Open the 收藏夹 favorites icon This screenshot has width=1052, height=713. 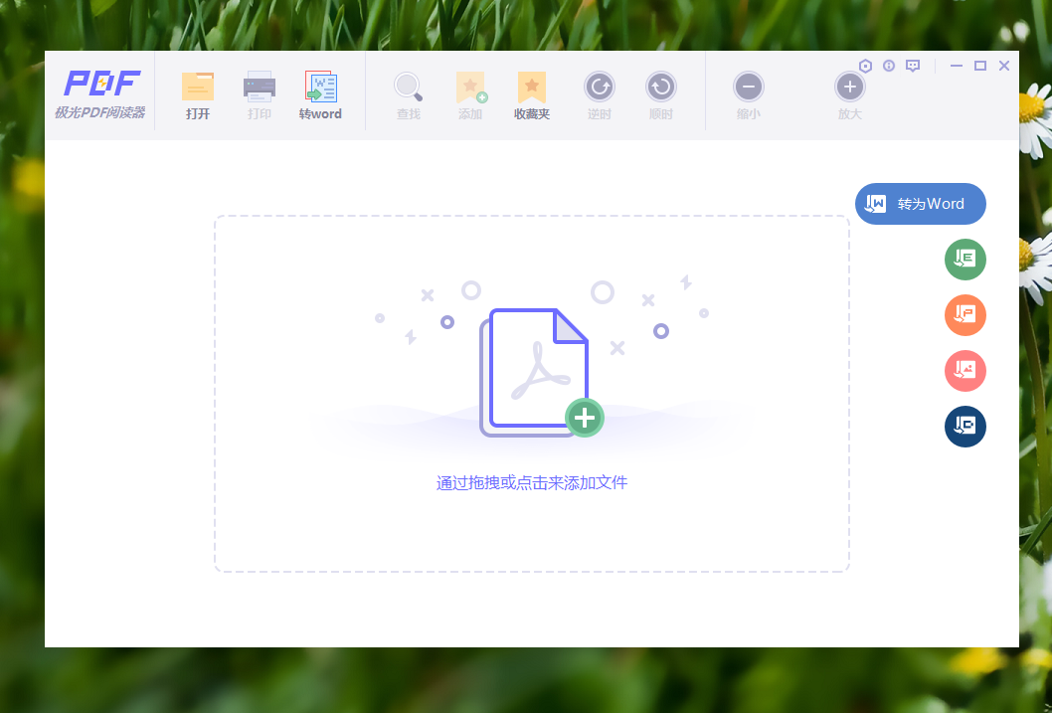point(531,88)
